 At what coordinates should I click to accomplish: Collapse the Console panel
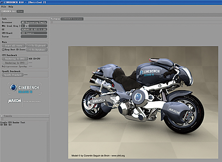click(2, 116)
